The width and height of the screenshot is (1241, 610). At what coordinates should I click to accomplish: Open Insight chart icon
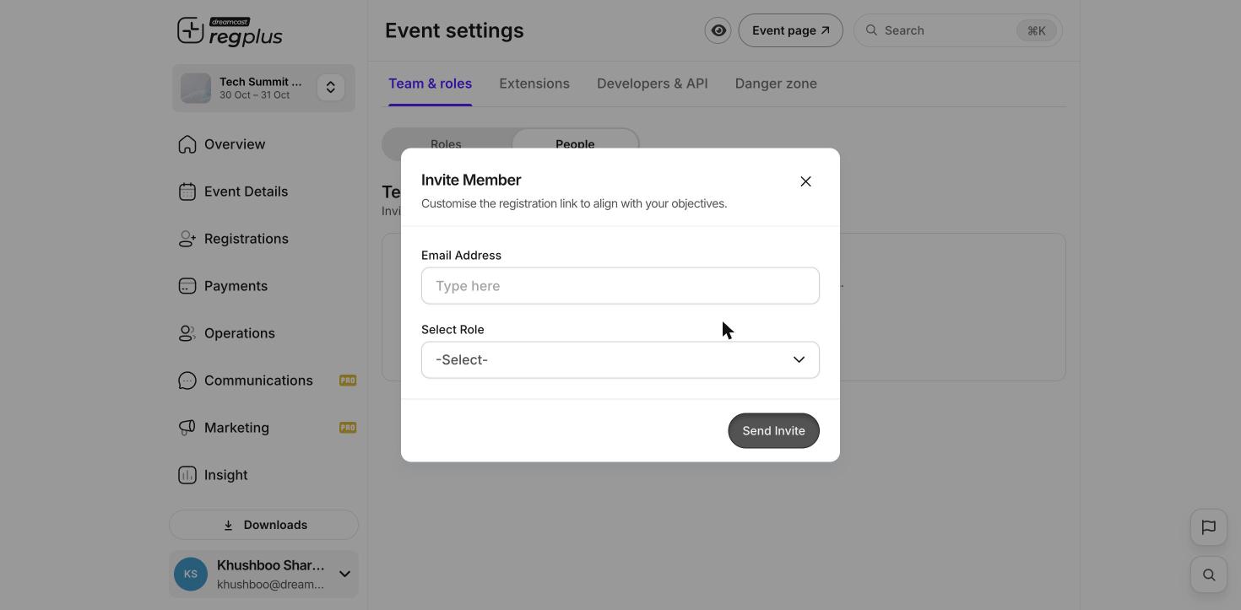click(187, 475)
